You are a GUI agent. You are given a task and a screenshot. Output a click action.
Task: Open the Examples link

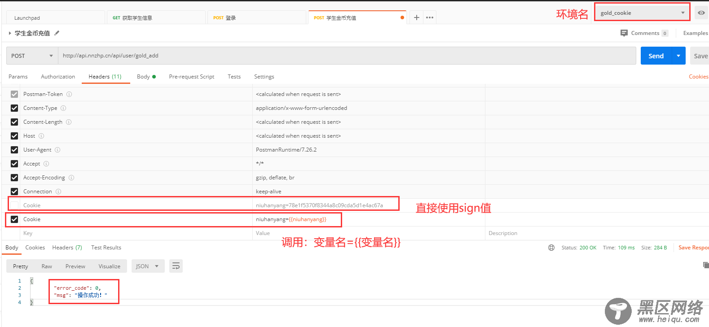pyautogui.click(x=696, y=33)
